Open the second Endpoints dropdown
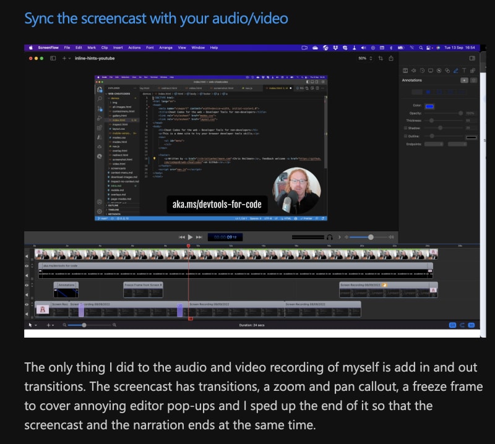495x444 pixels. pyautogui.click(x=457, y=144)
